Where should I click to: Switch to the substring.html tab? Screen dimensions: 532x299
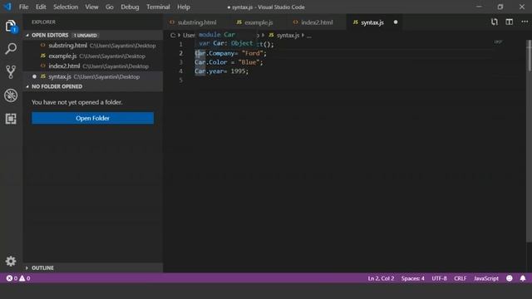click(194, 22)
